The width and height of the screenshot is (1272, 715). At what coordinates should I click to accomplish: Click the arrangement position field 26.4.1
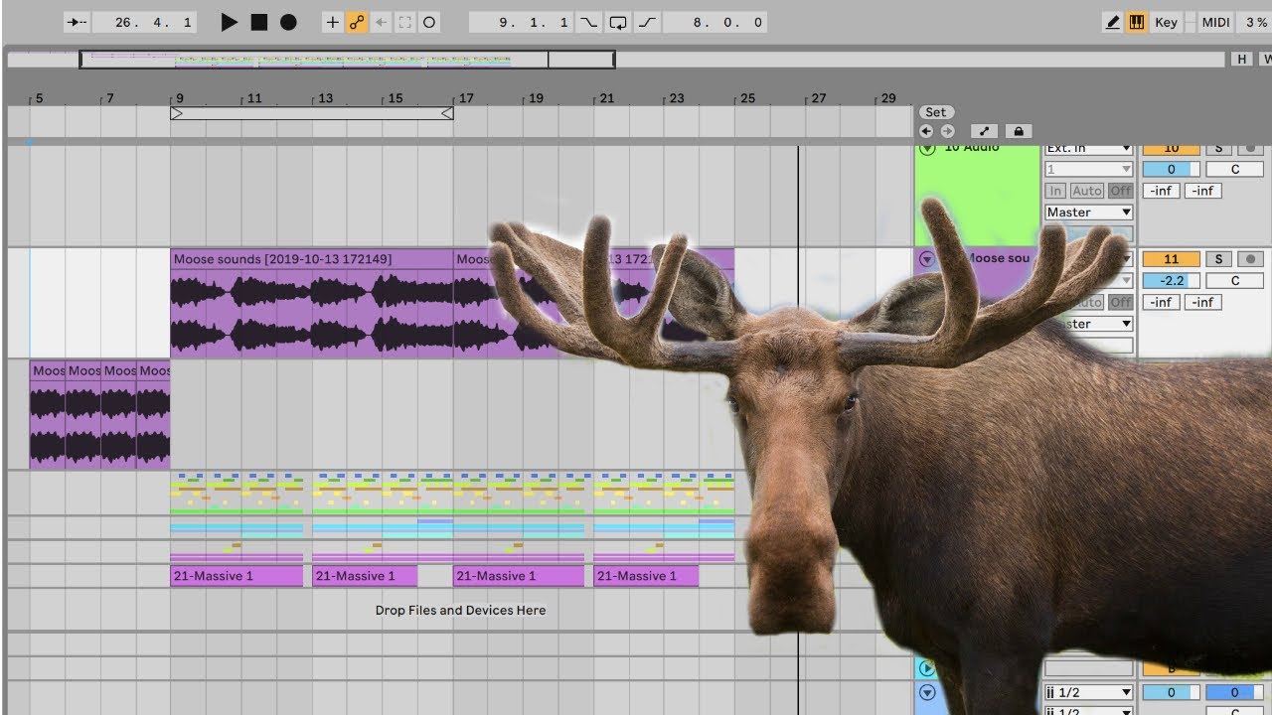coord(143,22)
